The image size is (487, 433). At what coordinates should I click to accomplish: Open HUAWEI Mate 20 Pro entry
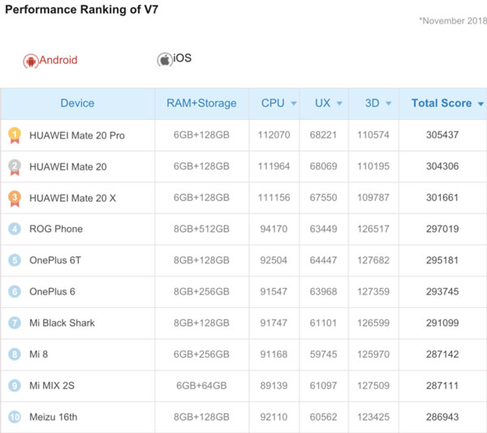coord(77,135)
